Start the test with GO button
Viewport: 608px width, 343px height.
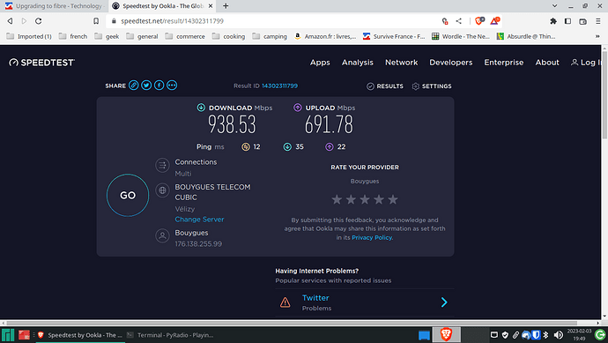coord(128,195)
